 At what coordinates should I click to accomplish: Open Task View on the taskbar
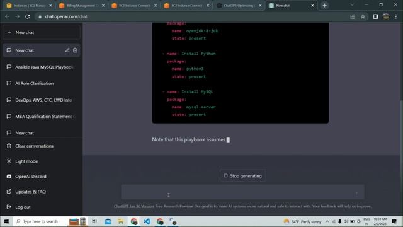pyautogui.click(x=94, y=221)
